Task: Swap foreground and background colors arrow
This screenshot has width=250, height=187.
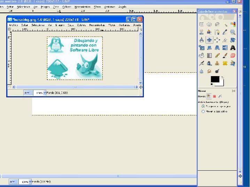Action: 222,78
